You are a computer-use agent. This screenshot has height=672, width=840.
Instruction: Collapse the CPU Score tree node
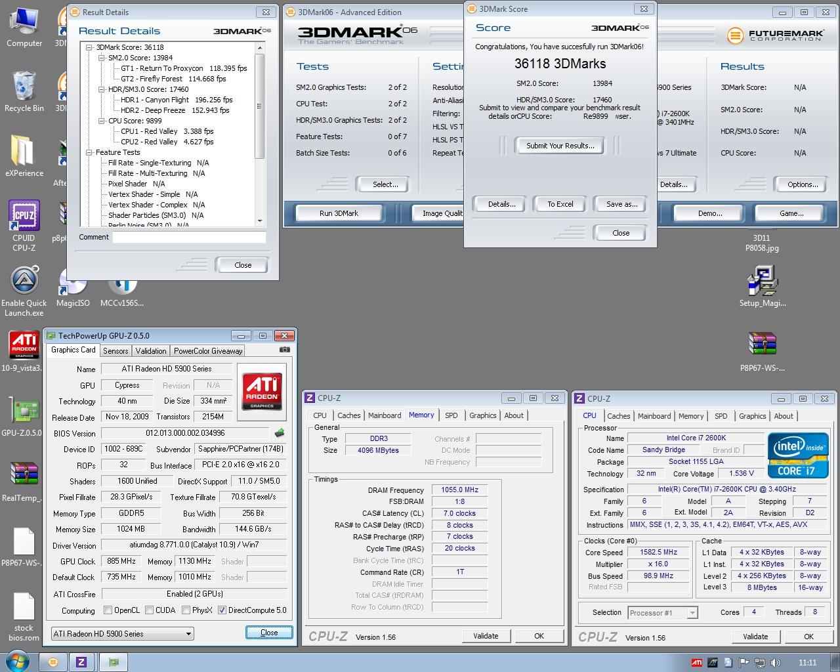pyautogui.click(x=102, y=121)
